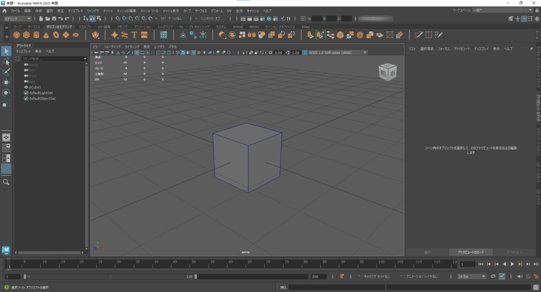Screen dimensions: 541x292
Task: Click the SVG import shelf icon
Action: tap(144, 35)
